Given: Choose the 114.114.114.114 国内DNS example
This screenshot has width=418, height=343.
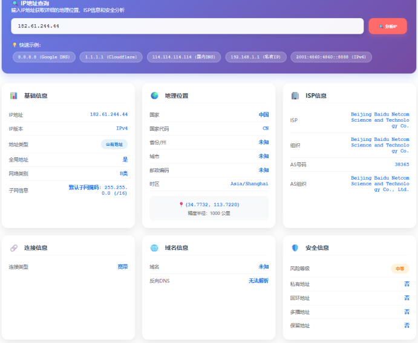Looking at the screenshot, I should point(184,57).
